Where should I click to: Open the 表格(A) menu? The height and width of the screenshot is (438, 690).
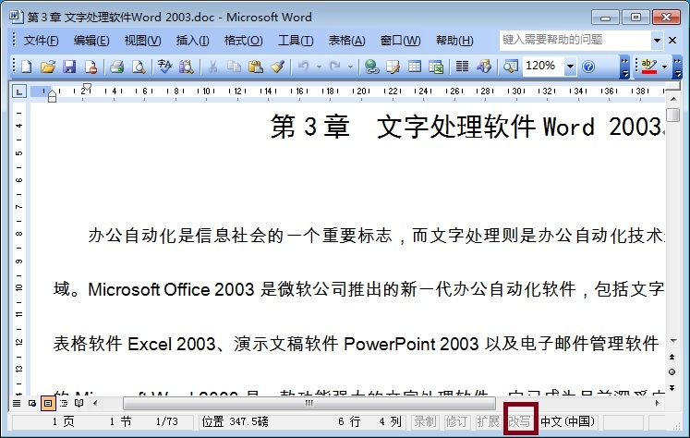click(x=346, y=41)
